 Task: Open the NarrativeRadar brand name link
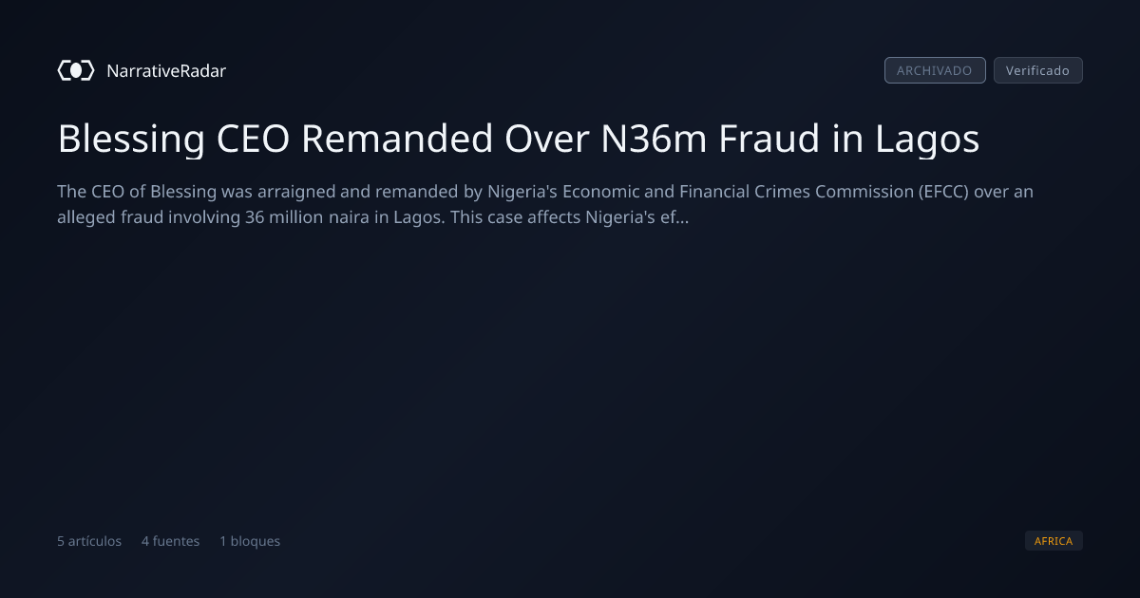pyautogui.click(x=166, y=70)
